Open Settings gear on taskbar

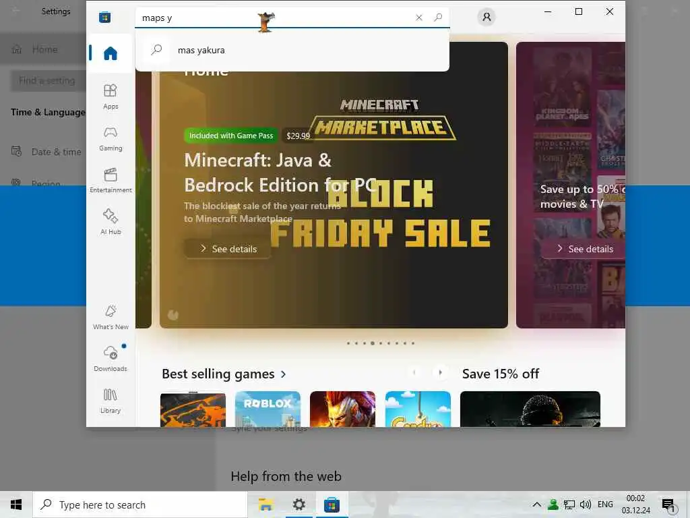click(299, 505)
